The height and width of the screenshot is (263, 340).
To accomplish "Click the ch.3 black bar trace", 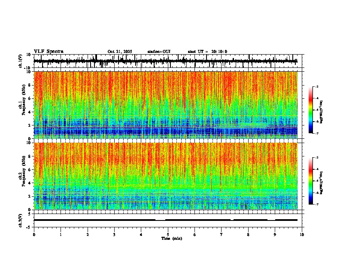I will click(x=166, y=220).
